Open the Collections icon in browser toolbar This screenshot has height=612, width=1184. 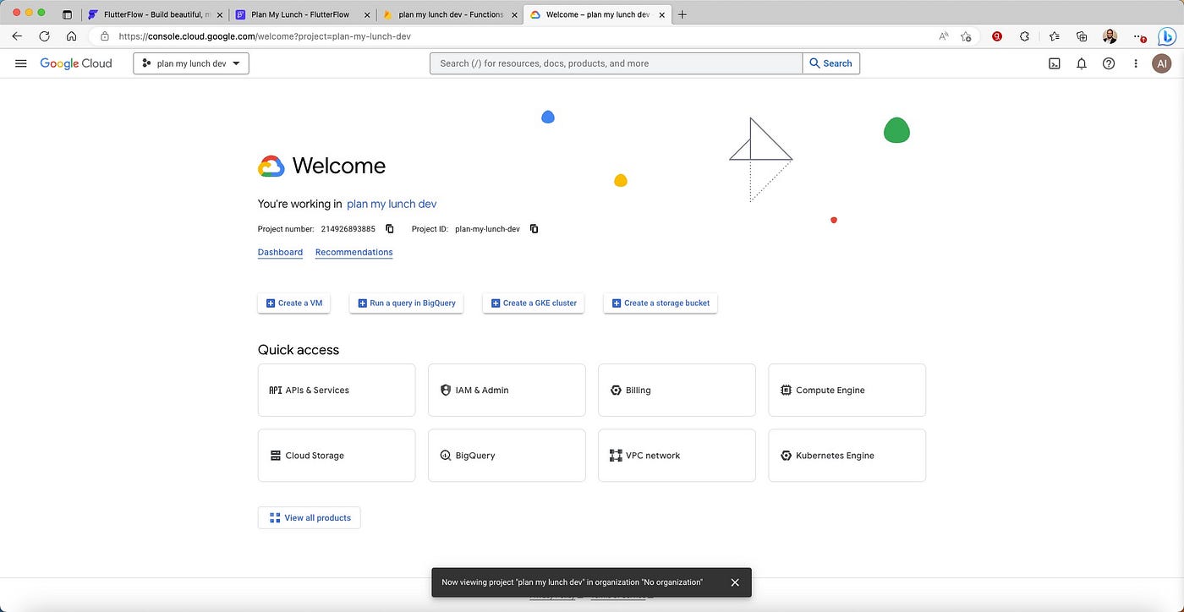[1082, 36]
